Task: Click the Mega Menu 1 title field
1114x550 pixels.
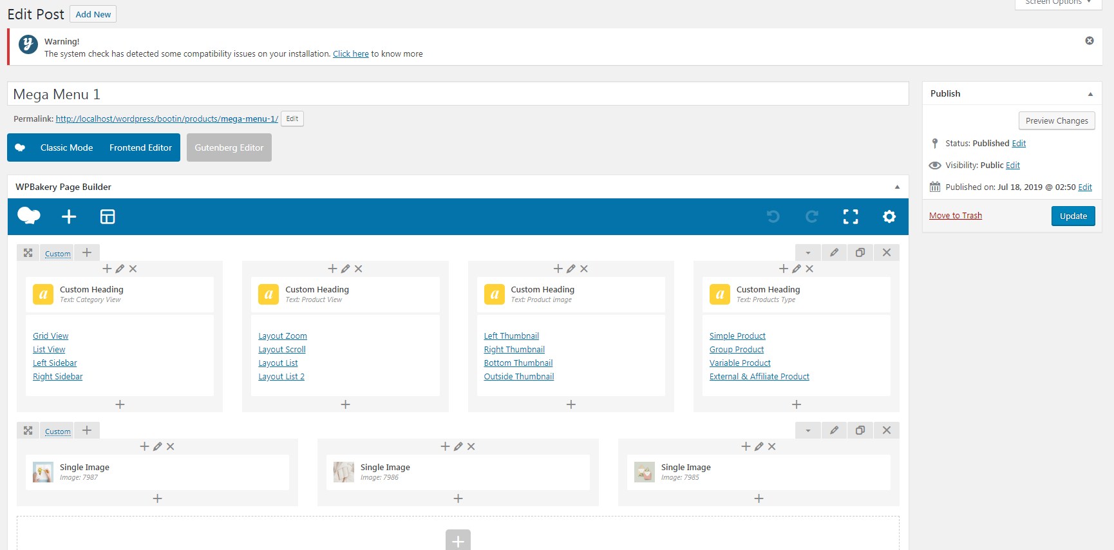Action: pyautogui.click(x=458, y=94)
